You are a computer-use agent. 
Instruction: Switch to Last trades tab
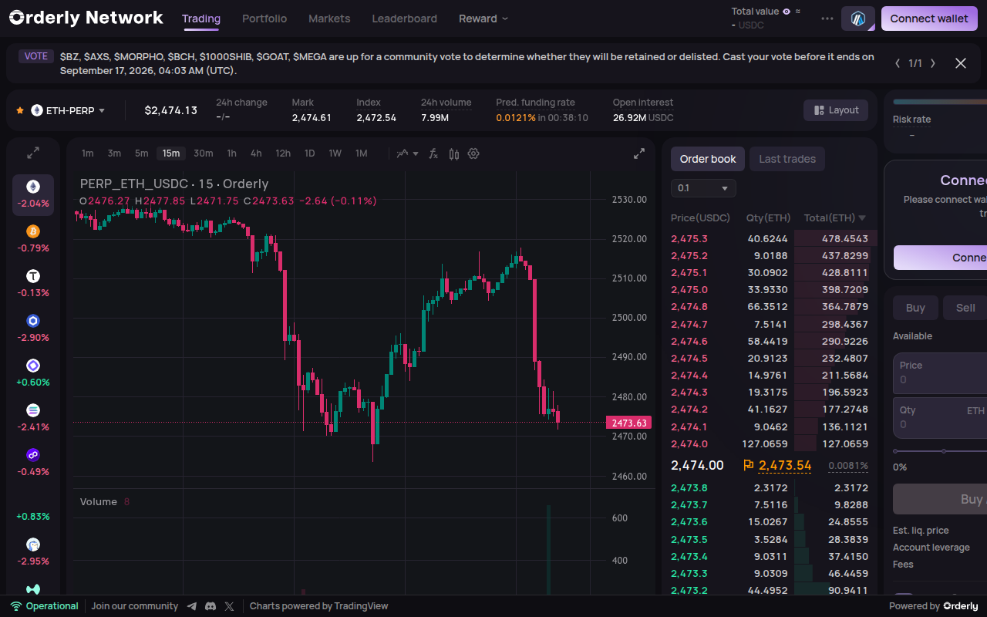point(787,159)
